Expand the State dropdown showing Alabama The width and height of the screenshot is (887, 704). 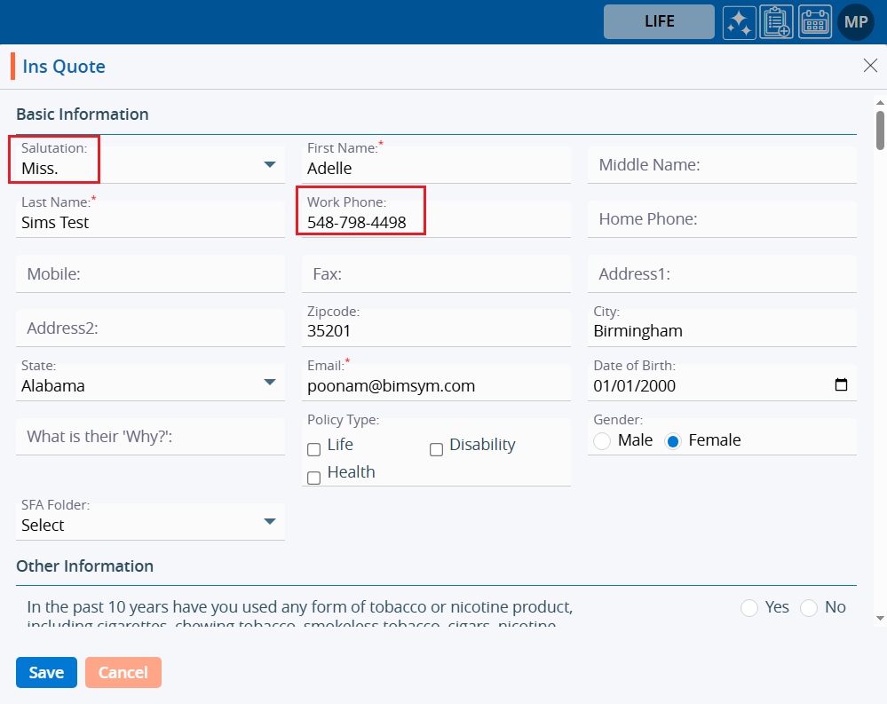(x=270, y=383)
